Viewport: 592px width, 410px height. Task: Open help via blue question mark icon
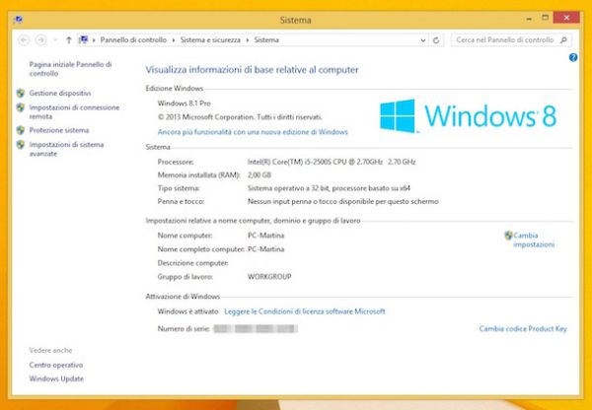(572, 58)
